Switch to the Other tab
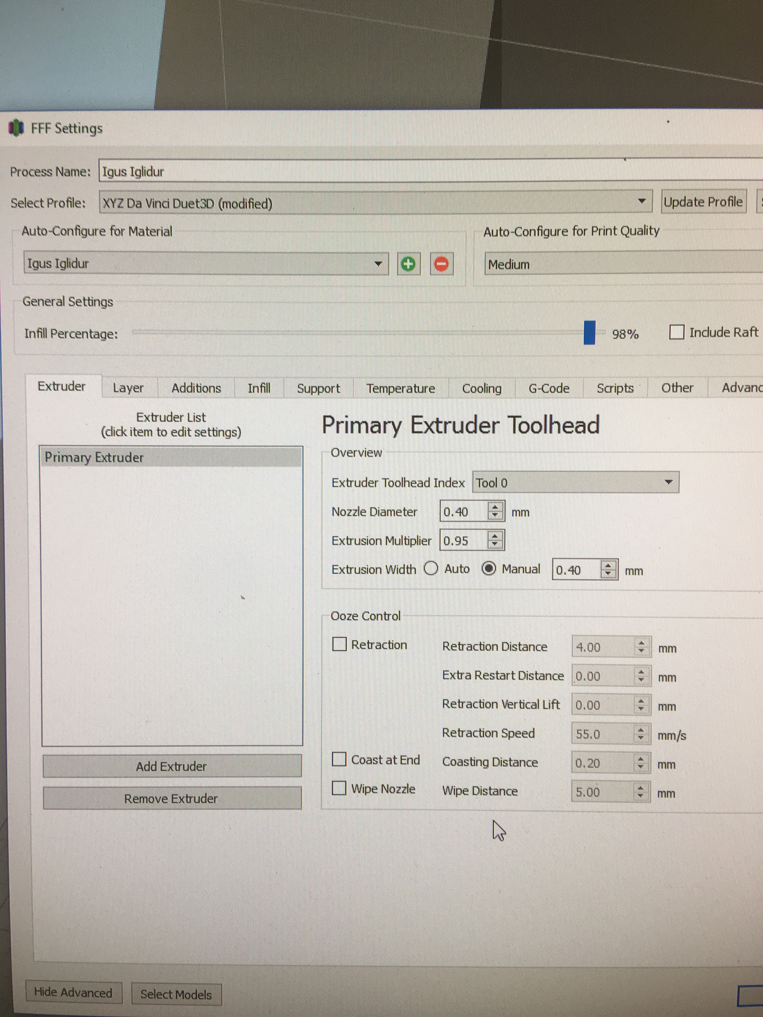Screen dimensions: 763x1017 [677, 388]
